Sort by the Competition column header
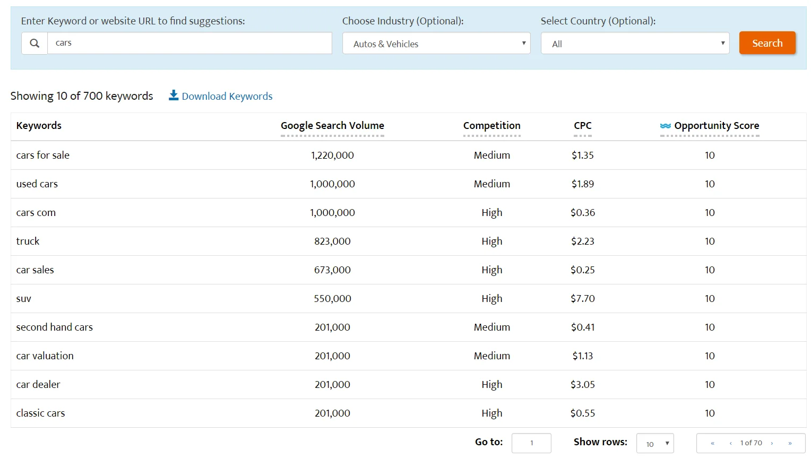 (491, 126)
